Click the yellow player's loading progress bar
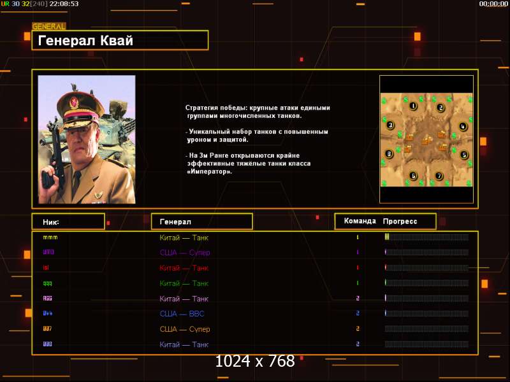Image resolution: width=510 pixels, height=382 pixels. 426,237
